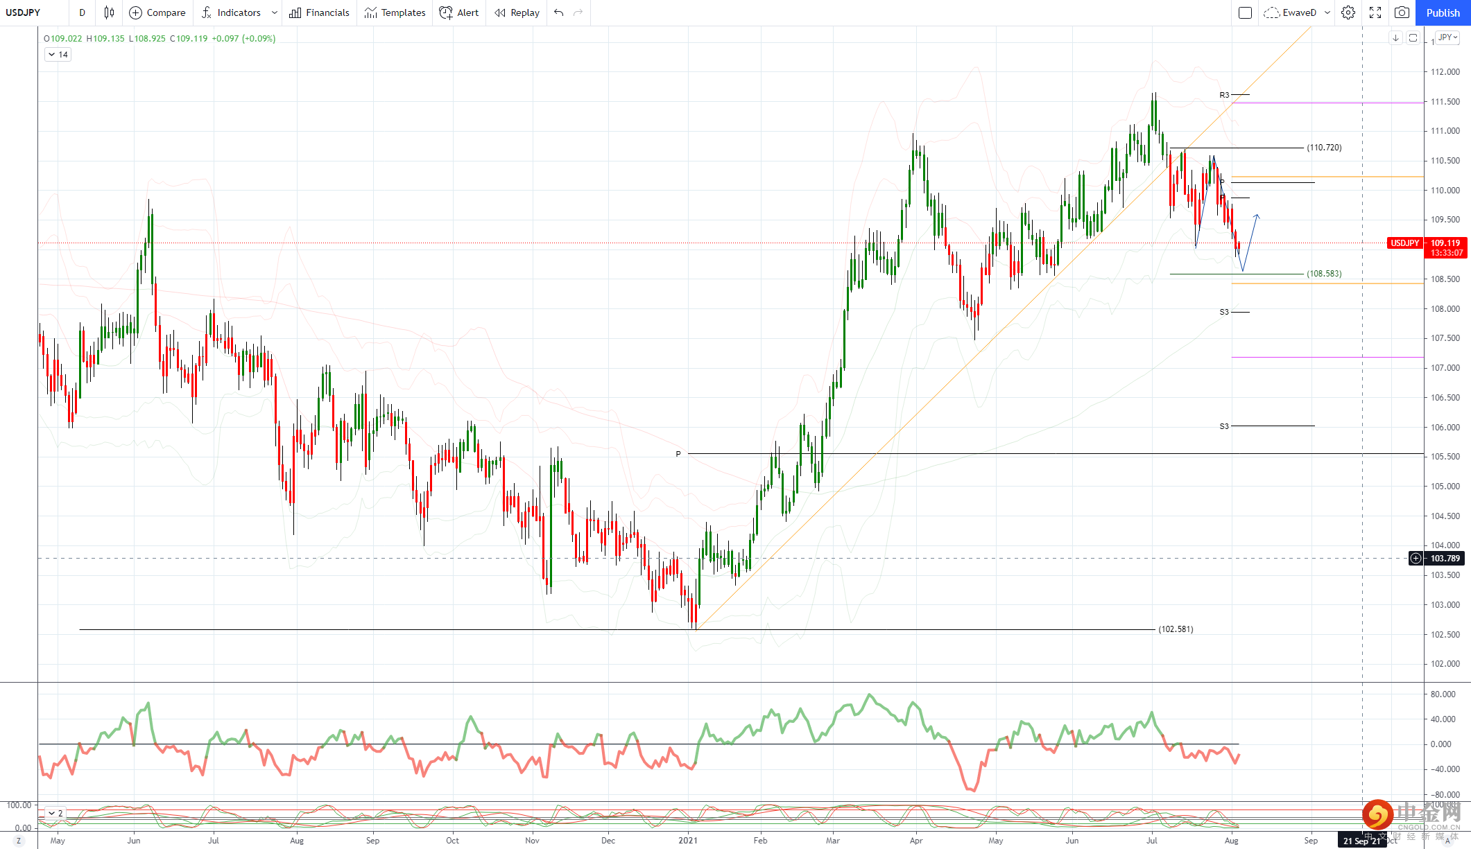1471x849 pixels.
Task: Click the Replay button
Action: 517,12
